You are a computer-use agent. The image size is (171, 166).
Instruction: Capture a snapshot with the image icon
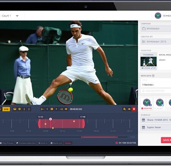[x=15, y=109]
